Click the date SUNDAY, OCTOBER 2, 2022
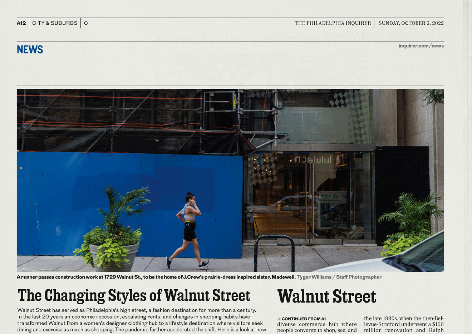This screenshot has height=334, width=472. click(411, 23)
